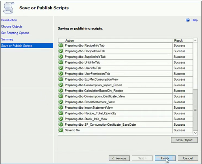Click green check icon for RecipeInfoTab row
202x164 pixels.
(x=61, y=45)
